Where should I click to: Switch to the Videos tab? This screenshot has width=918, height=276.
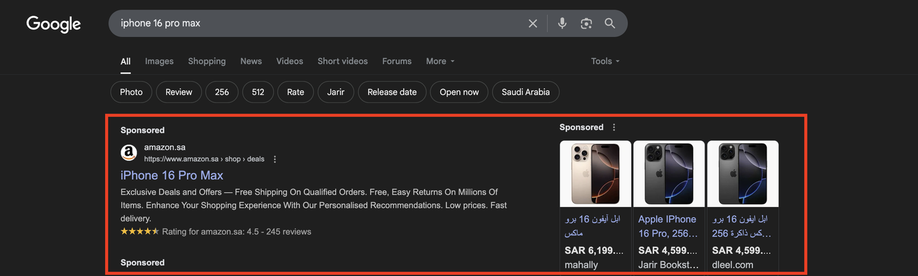289,61
